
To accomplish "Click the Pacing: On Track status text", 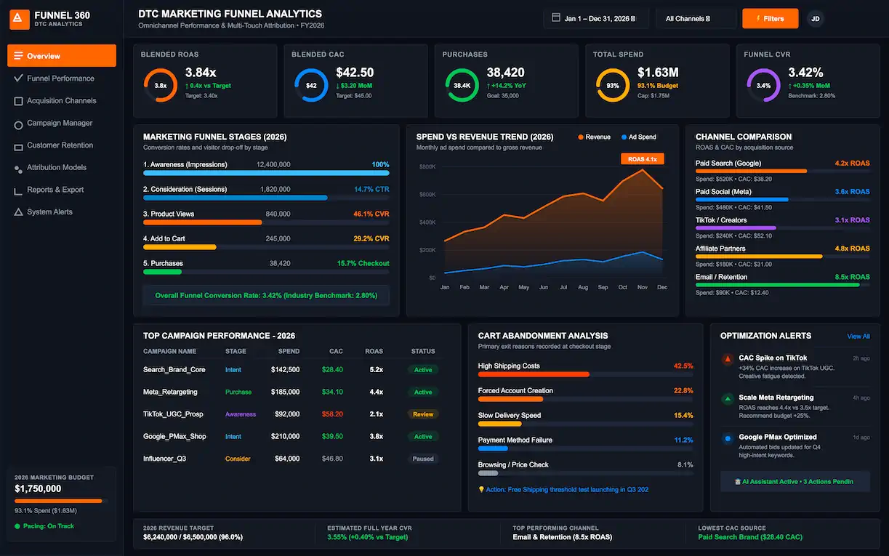I will [x=48, y=526].
